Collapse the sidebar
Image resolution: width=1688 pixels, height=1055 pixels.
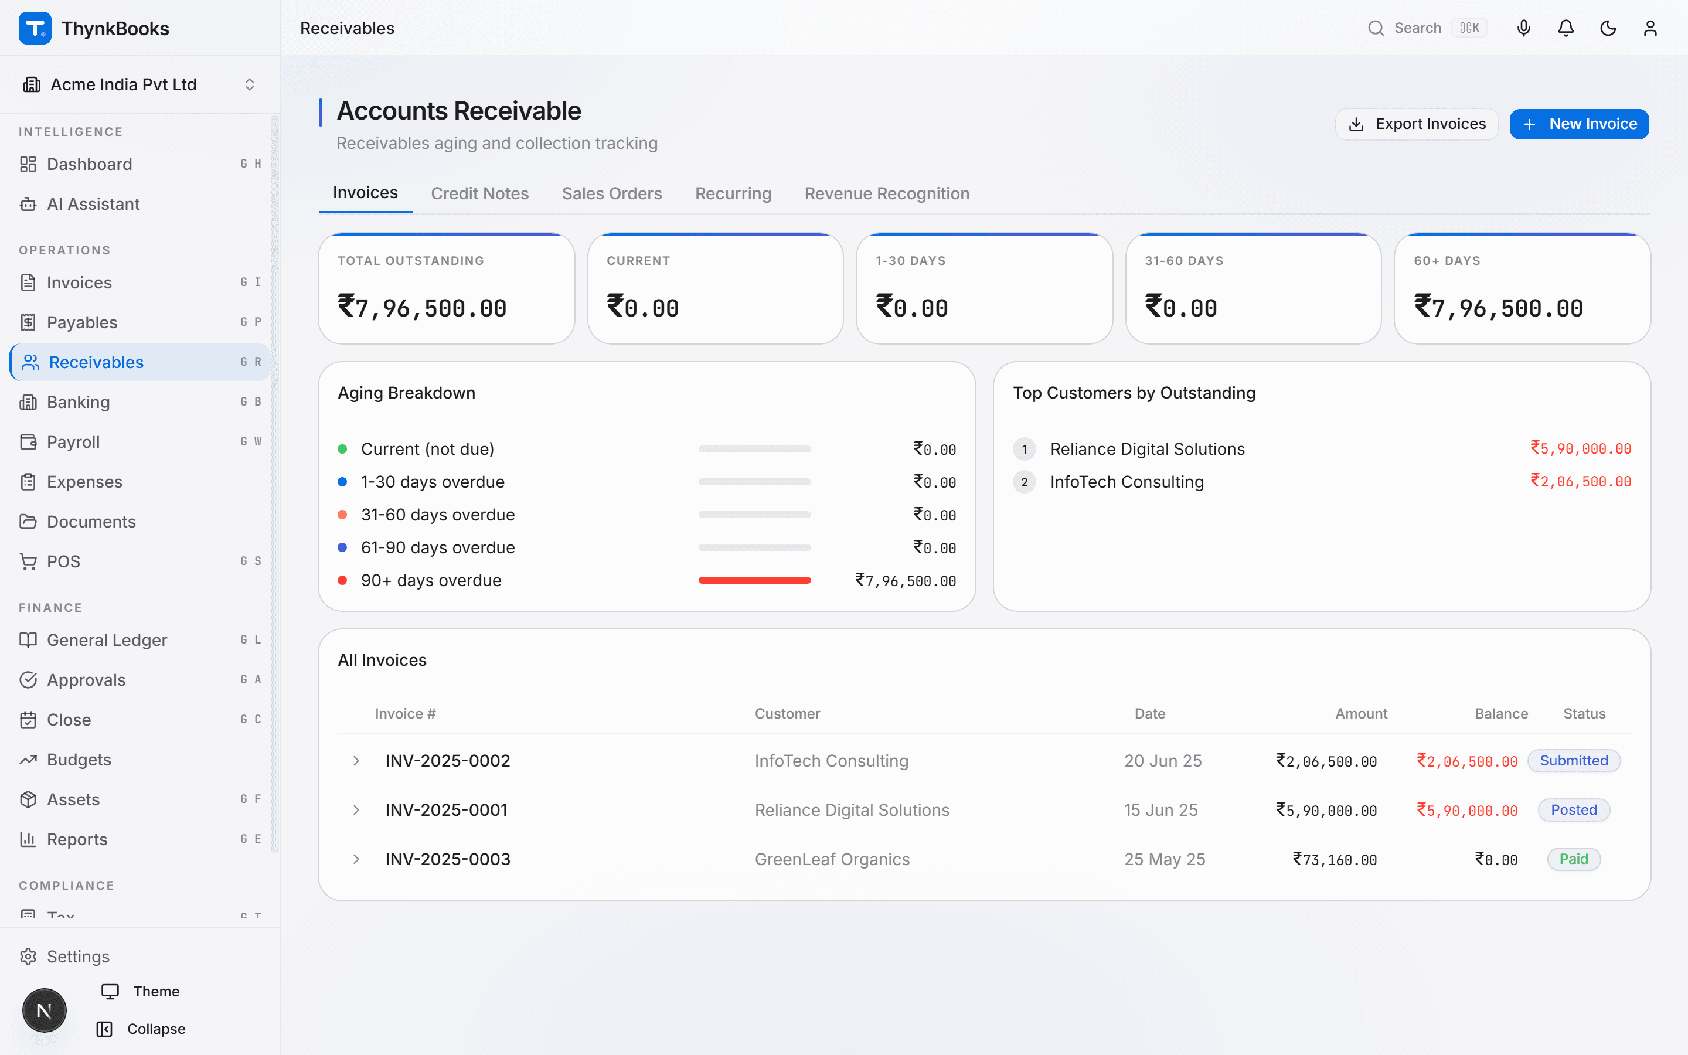tap(141, 1029)
